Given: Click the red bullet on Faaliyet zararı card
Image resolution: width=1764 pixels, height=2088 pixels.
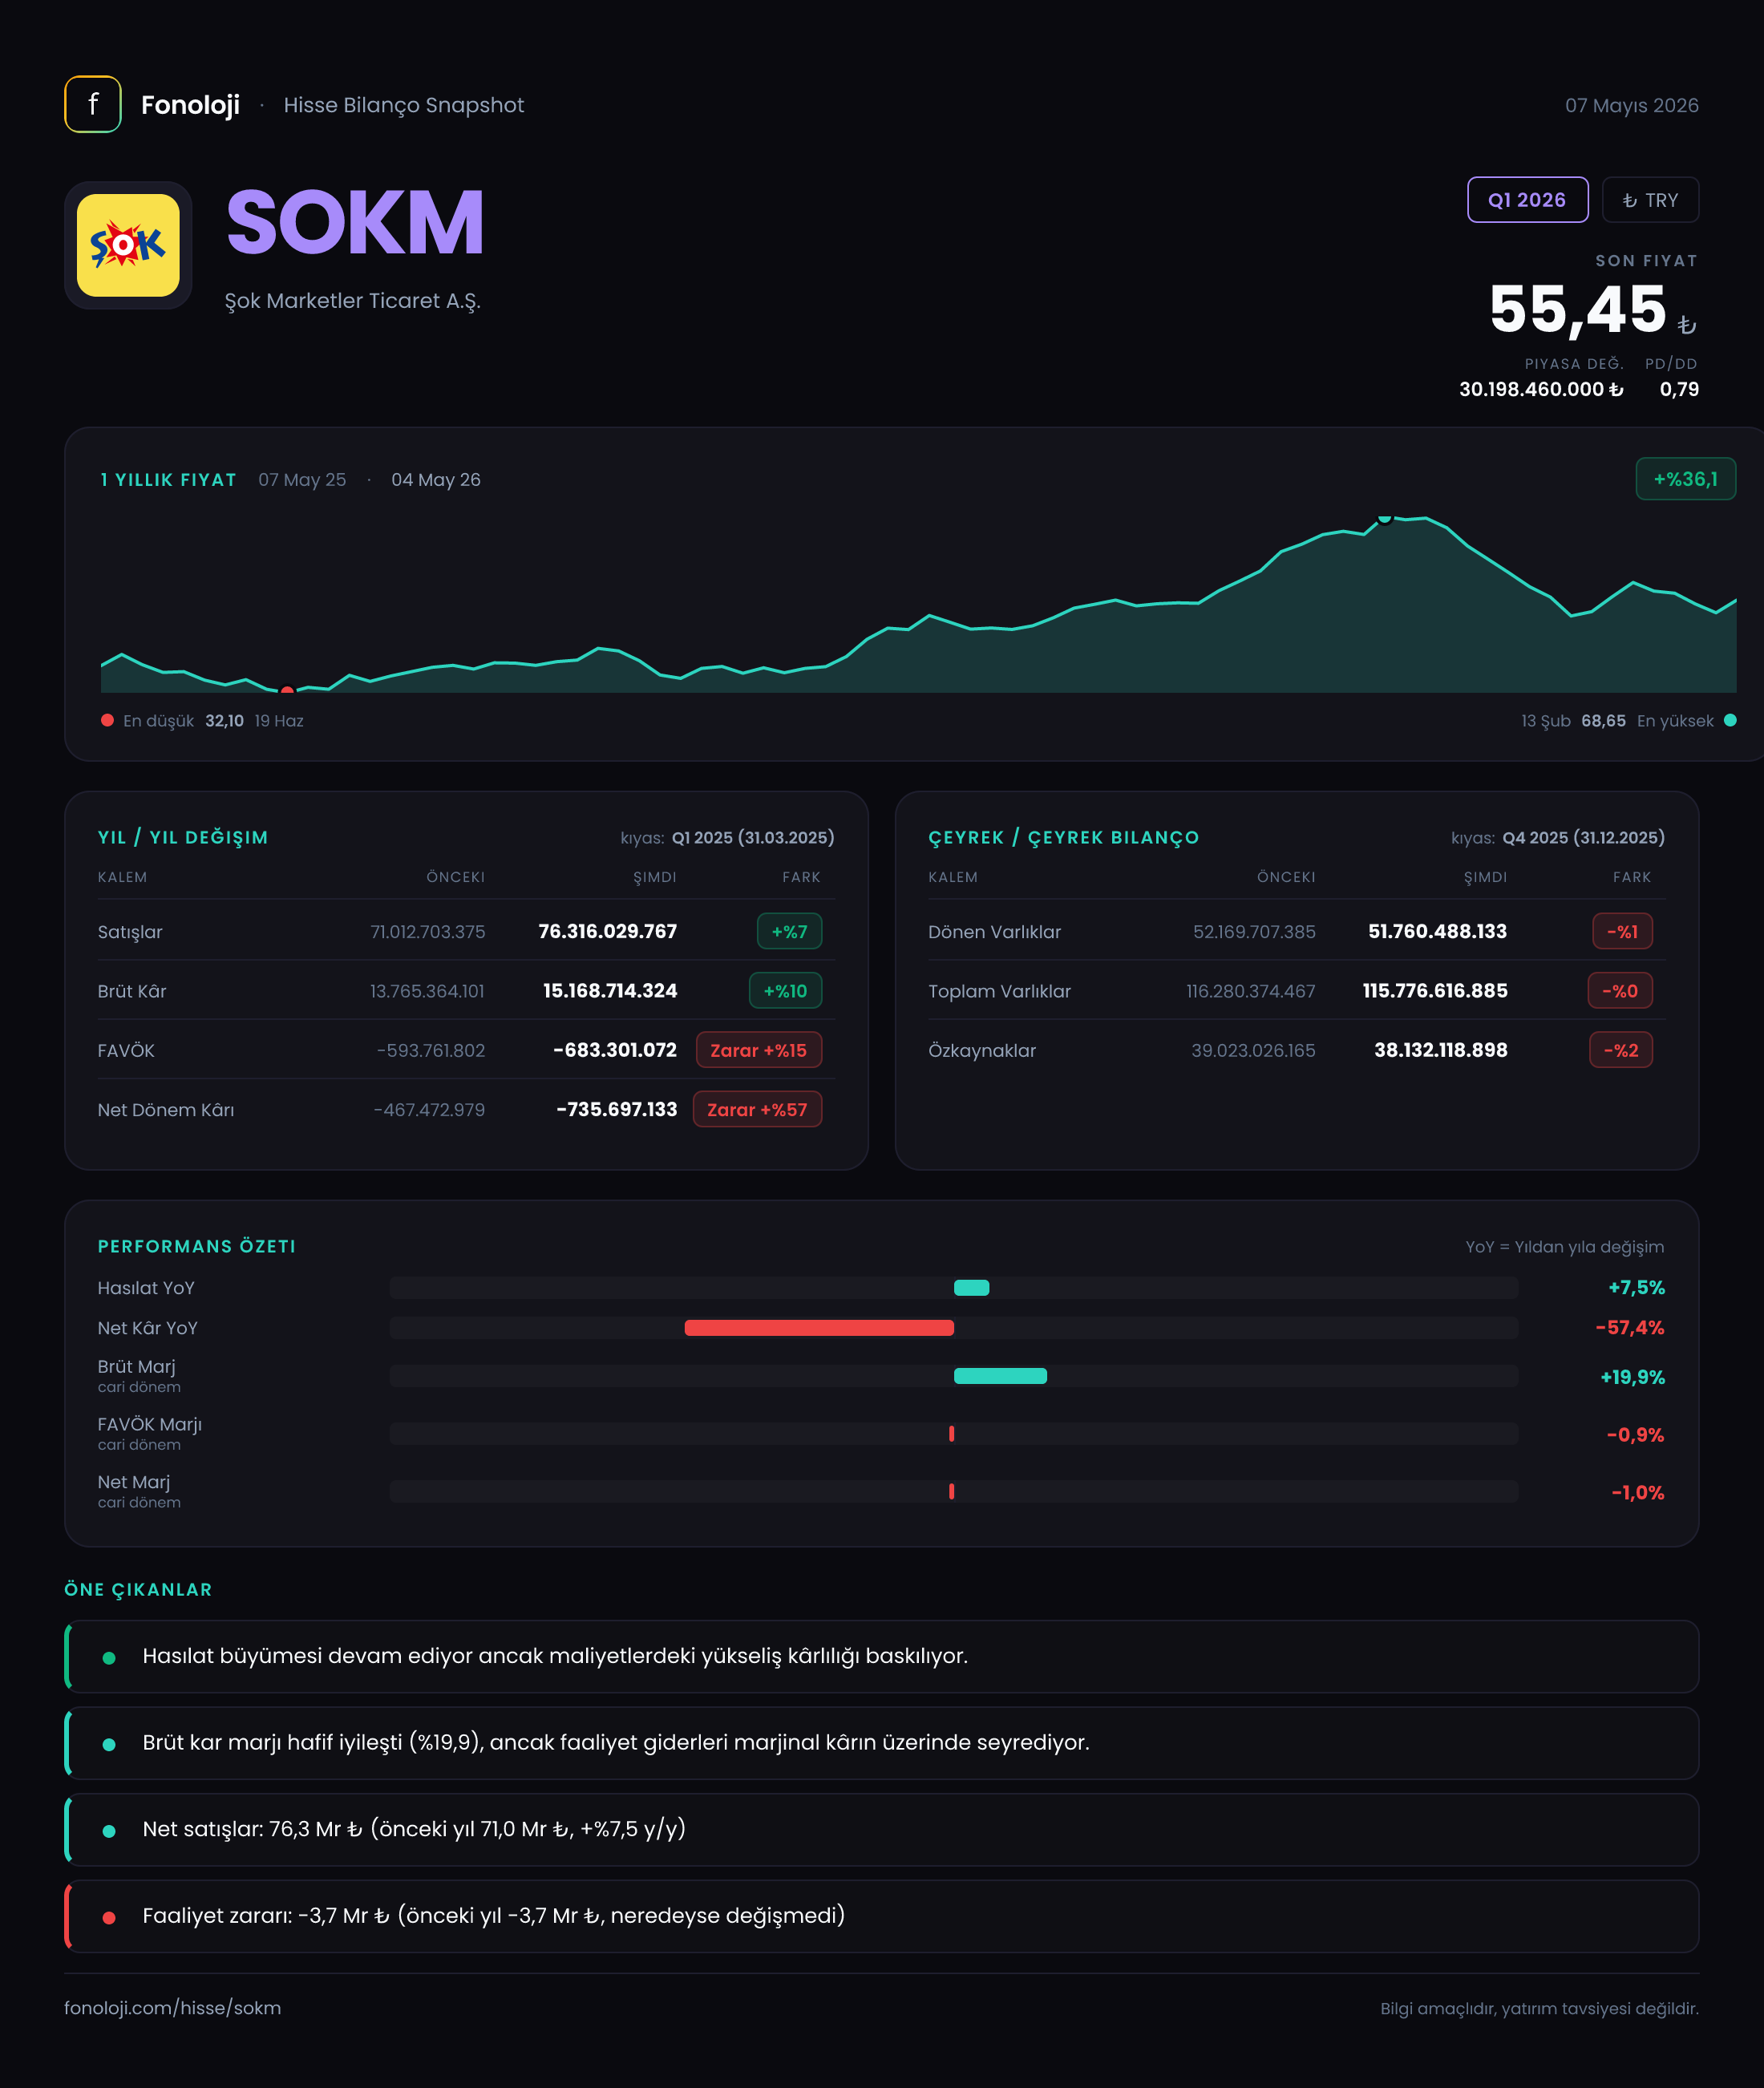Looking at the screenshot, I should pyautogui.click(x=109, y=1917).
